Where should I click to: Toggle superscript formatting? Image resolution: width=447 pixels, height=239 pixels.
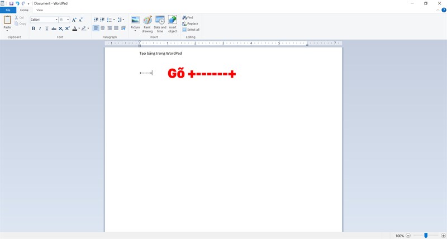[67, 28]
